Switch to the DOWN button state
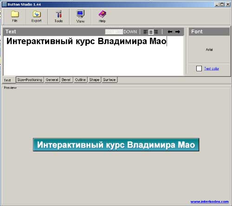Screen dimensions: 232x206 pyautogui.click(x=130, y=32)
